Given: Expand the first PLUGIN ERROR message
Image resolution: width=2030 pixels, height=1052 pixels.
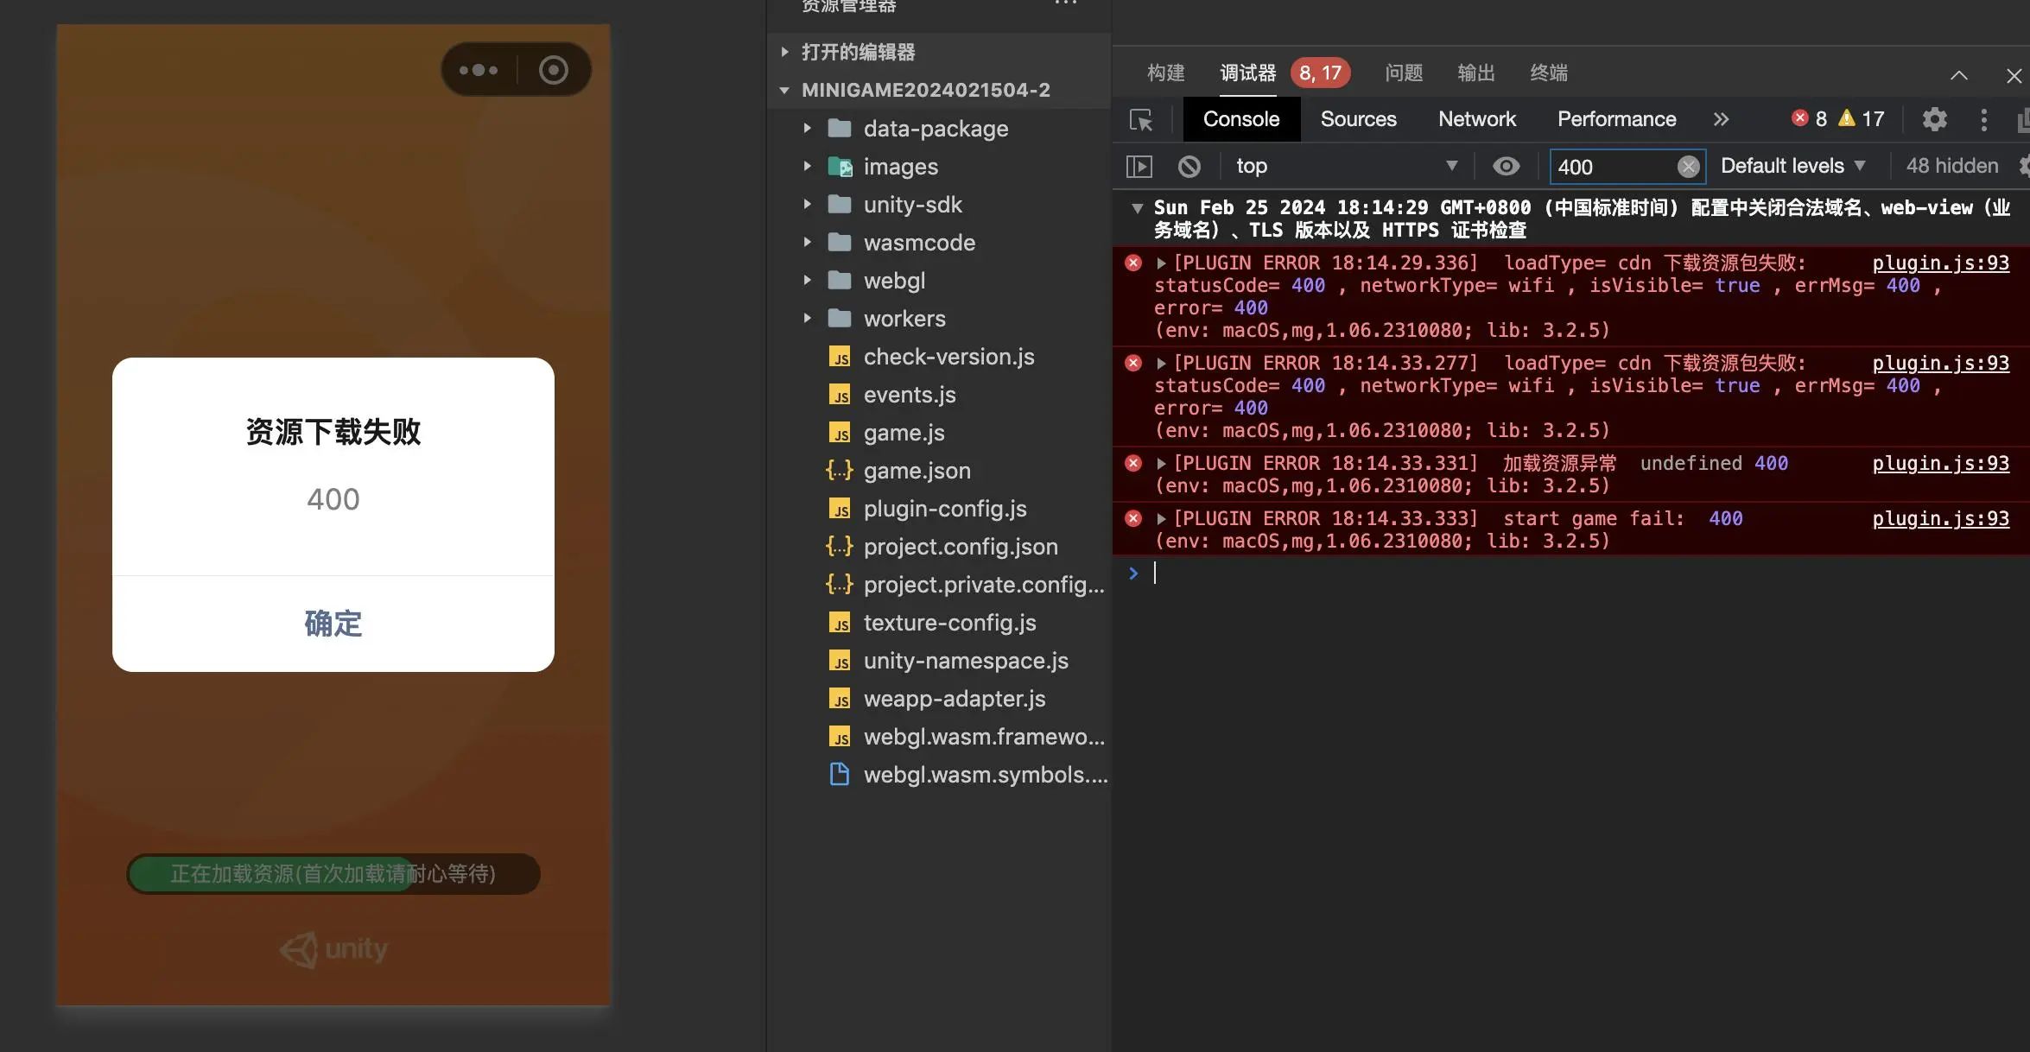Looking at the screenshot, I should pos(1162,263).
